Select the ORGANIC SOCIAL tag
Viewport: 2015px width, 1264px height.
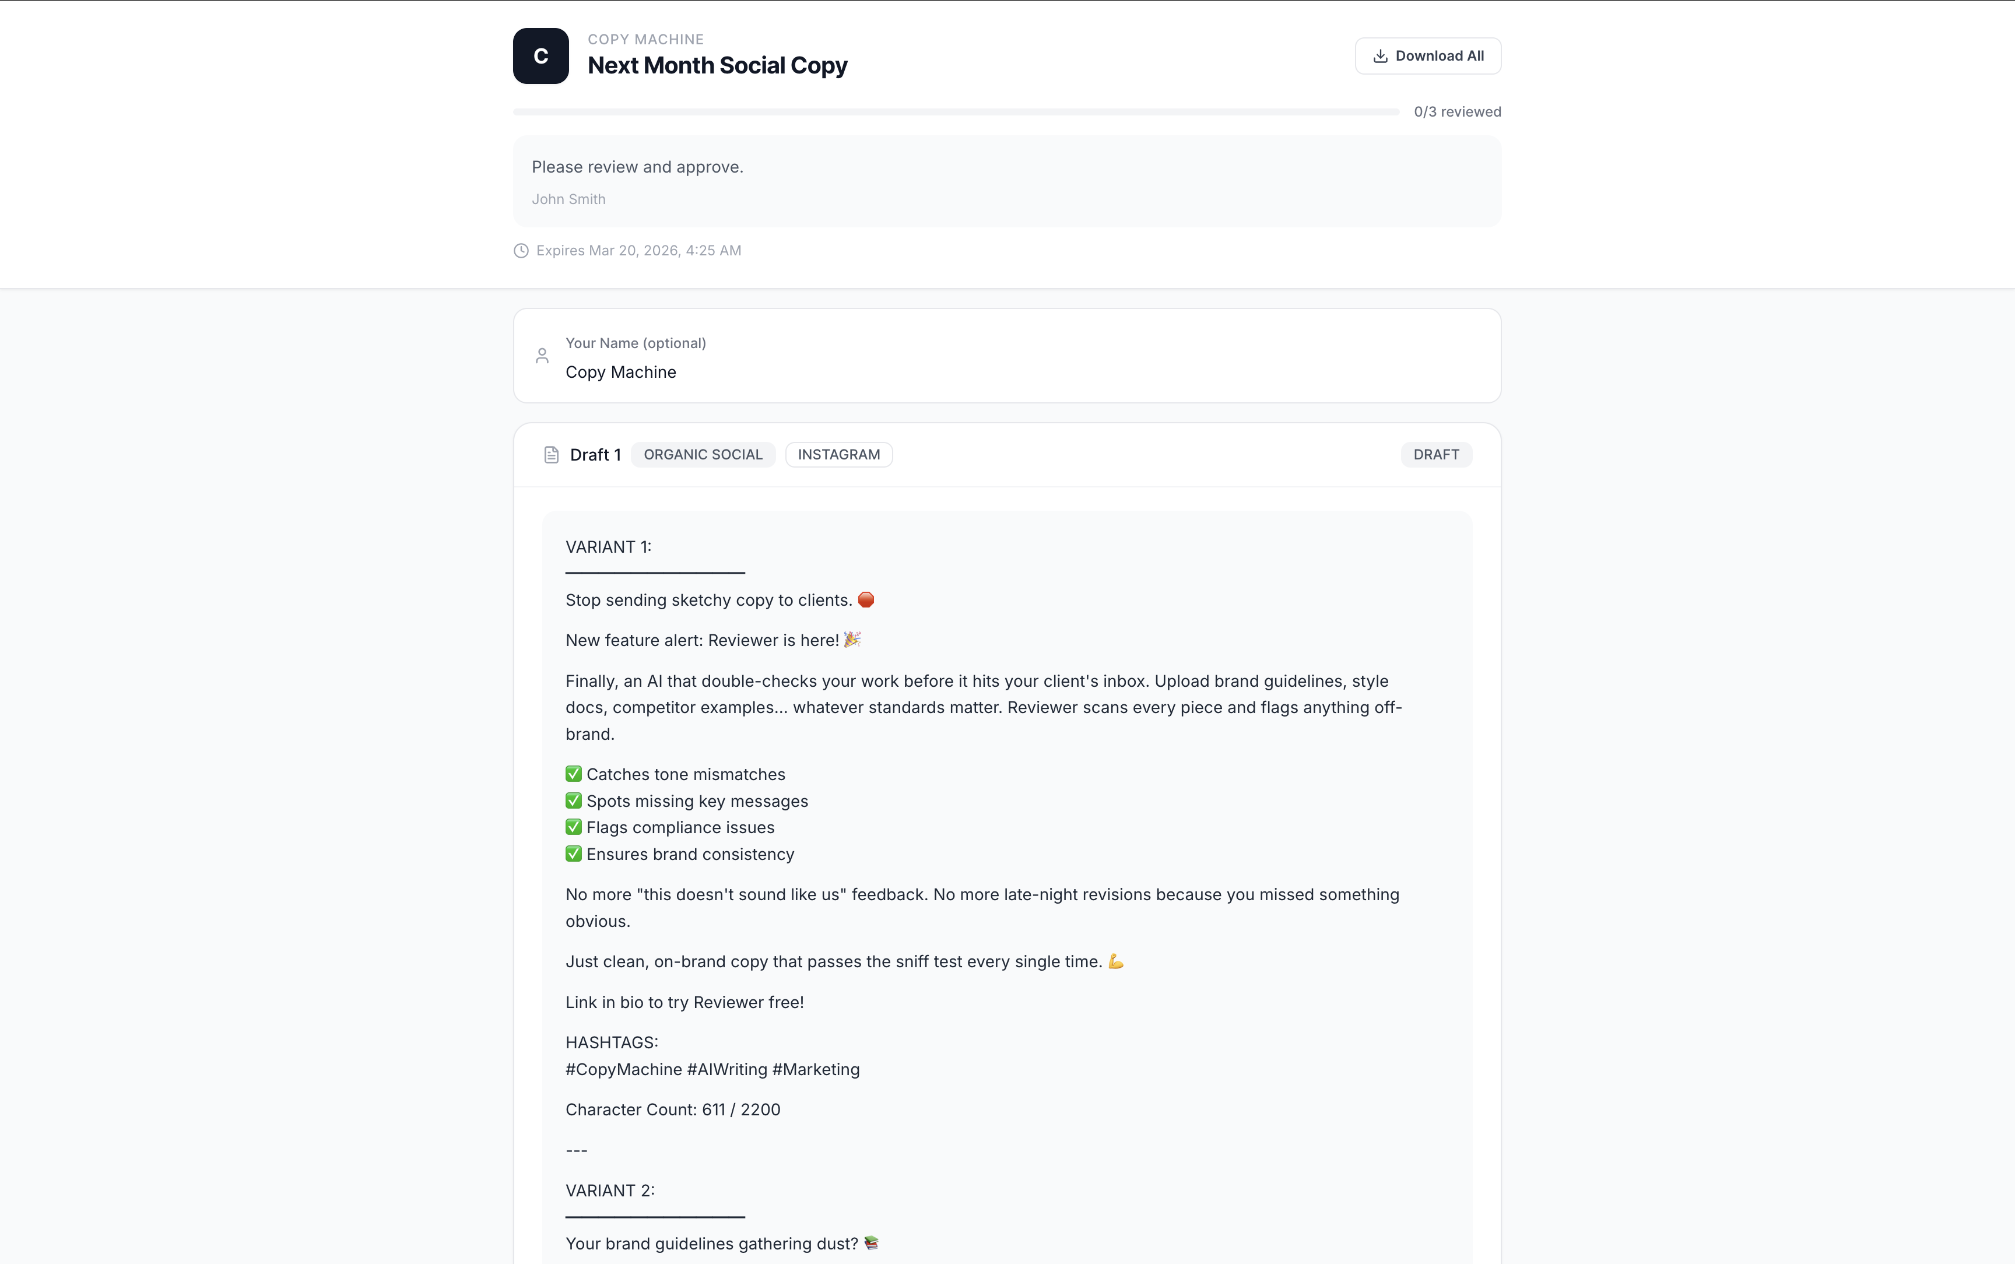click(x=703, y=454)
